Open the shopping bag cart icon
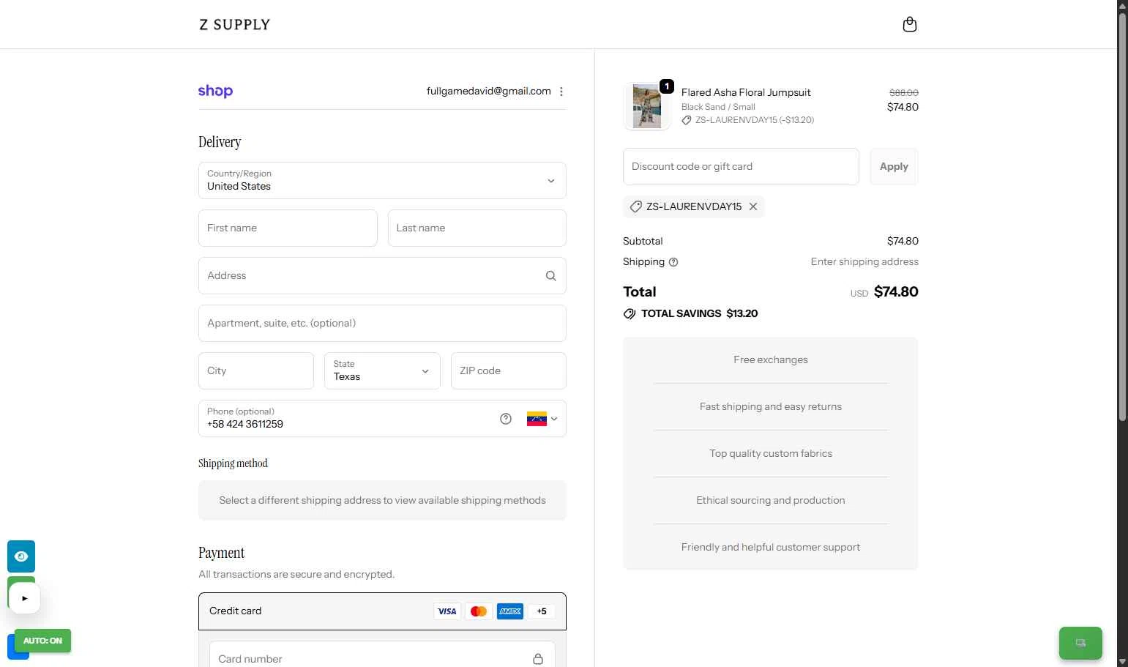1128x667 pixels. [x=909, y=24]
